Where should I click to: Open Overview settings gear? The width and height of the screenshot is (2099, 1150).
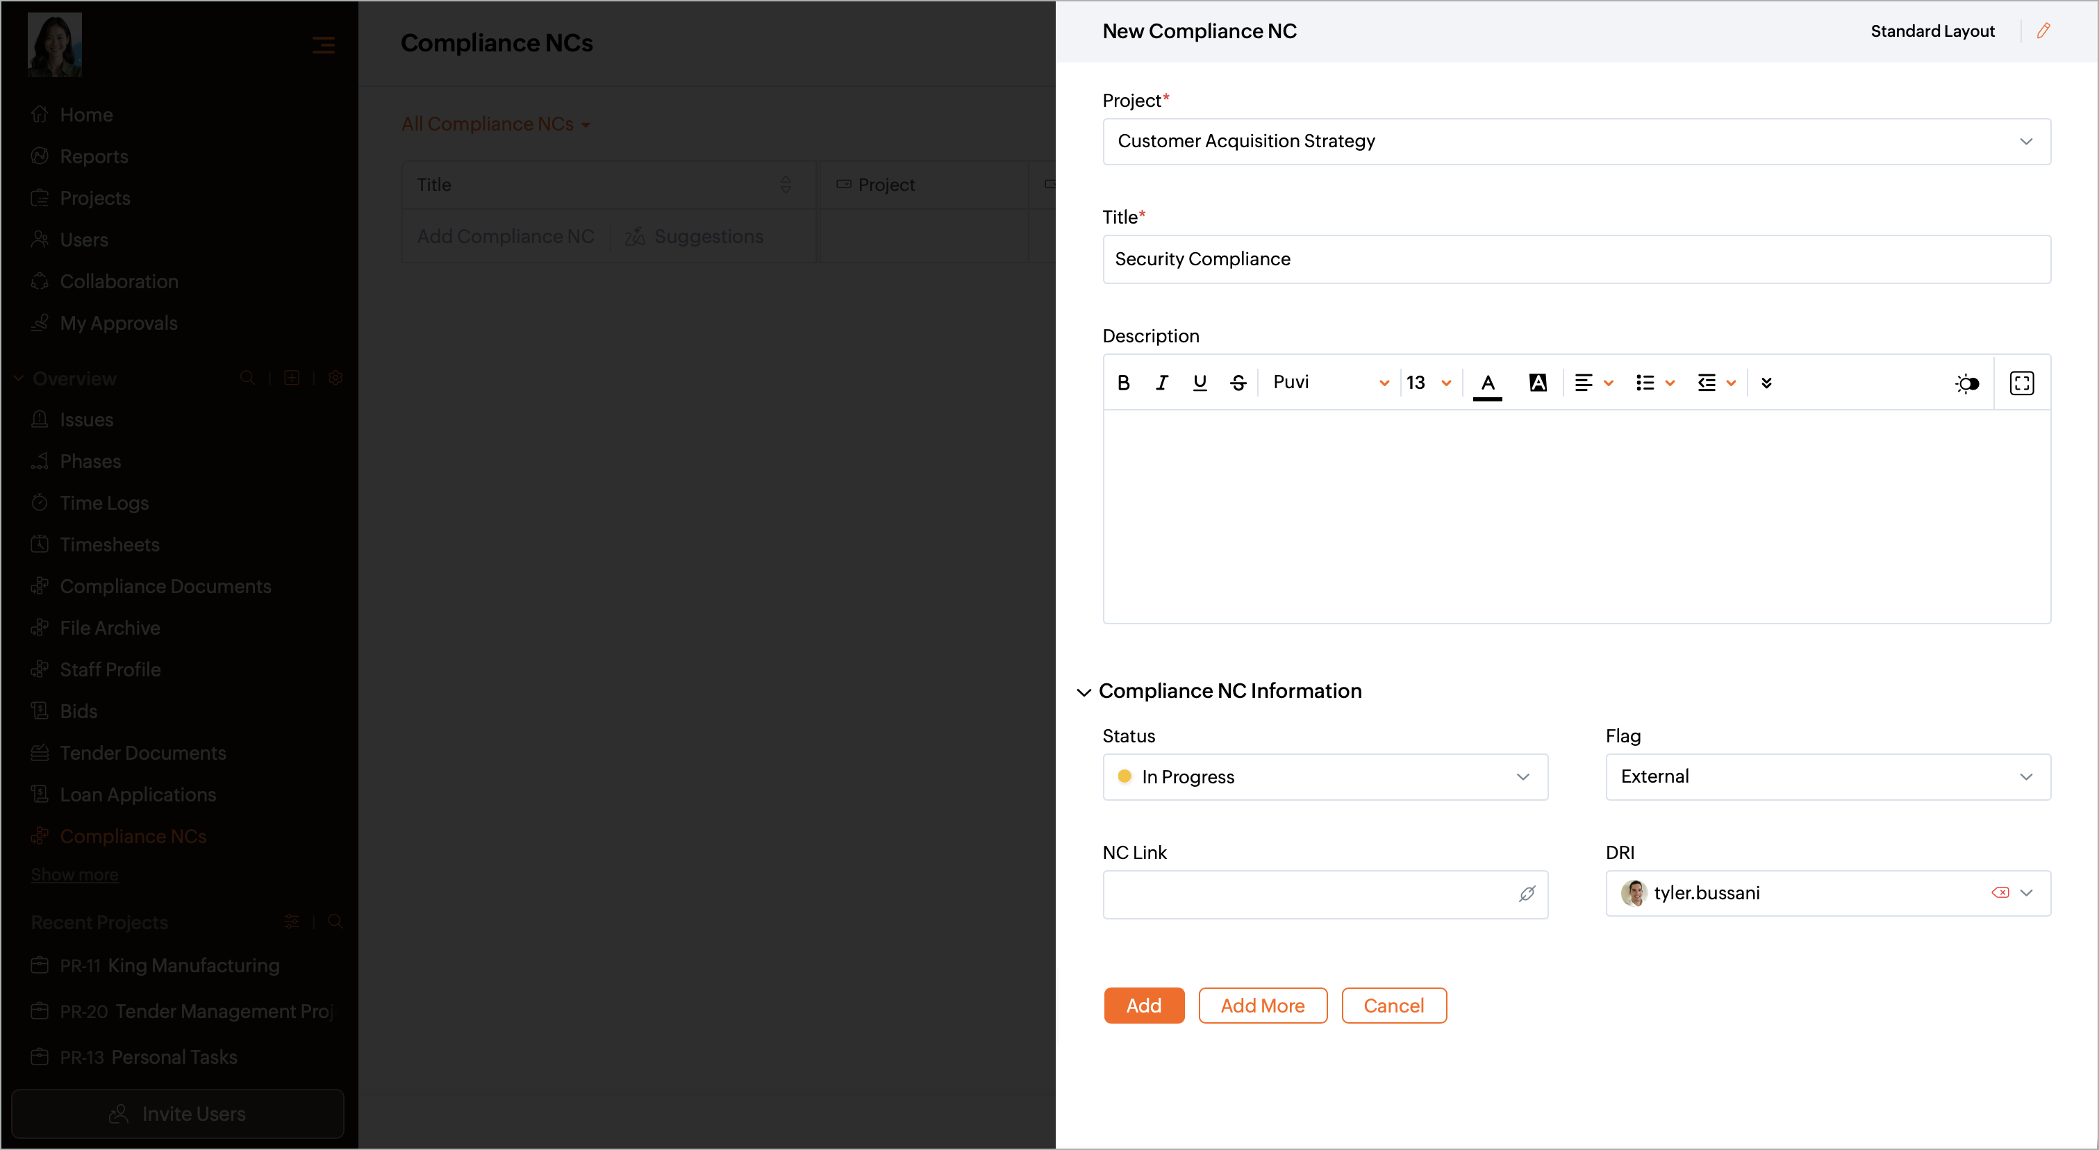(x=335, y=378)
